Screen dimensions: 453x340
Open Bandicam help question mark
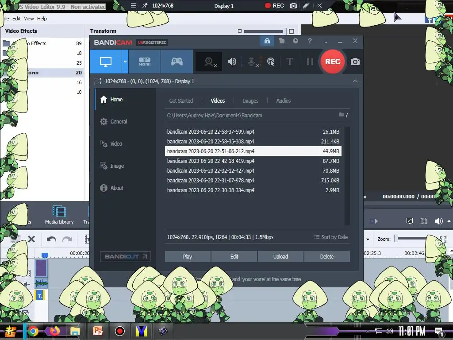pos(310,41)
